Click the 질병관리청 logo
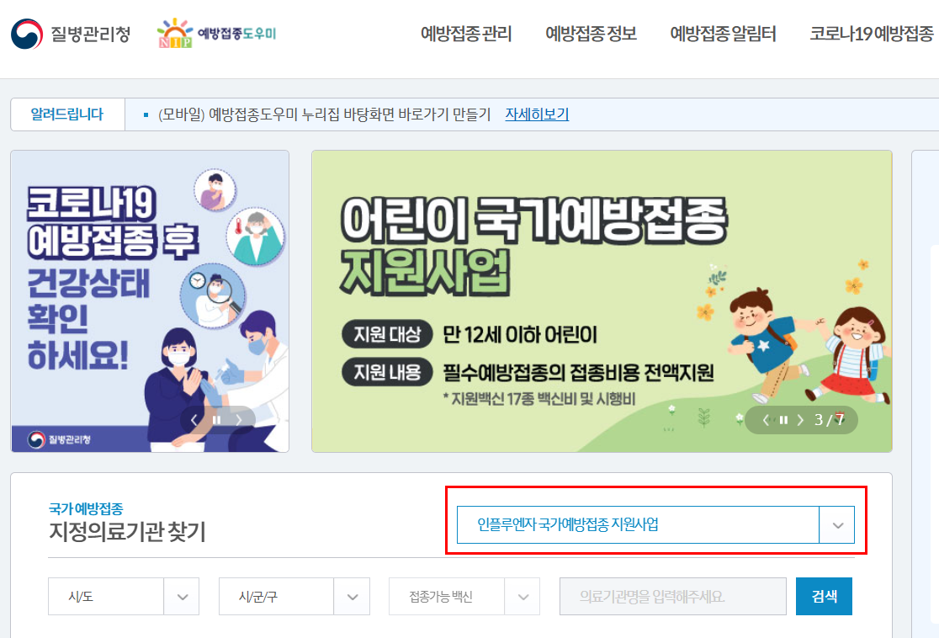 click(71, 34)
